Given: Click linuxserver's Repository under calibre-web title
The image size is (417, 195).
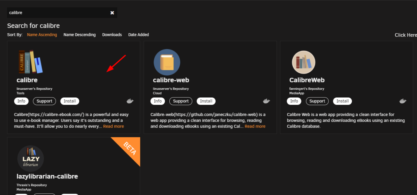Looking at the screenshot, I should 171,89.
